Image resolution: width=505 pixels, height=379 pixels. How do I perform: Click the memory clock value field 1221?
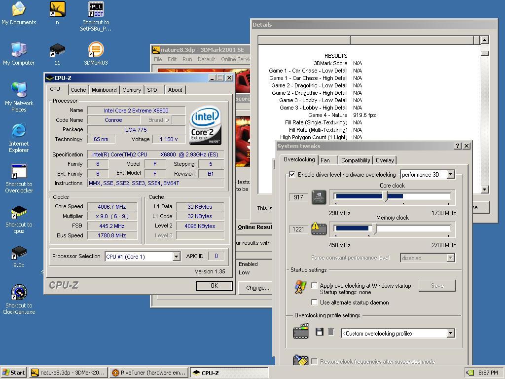point(298,229)
